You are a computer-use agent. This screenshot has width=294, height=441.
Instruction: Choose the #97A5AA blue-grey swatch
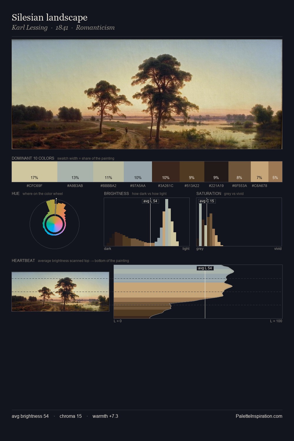[x=138, y=172]
